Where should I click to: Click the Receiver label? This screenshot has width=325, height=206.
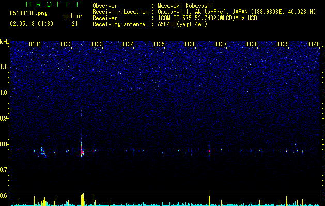(105, 18)
